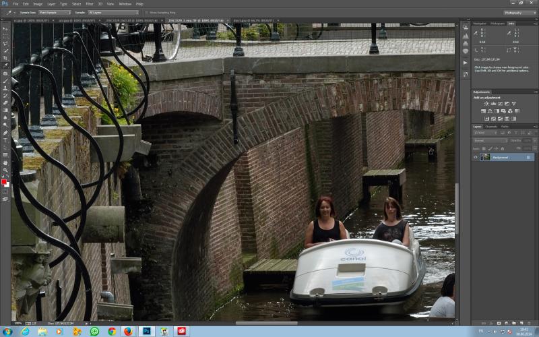This screenshot has width=539, height=337.
Task: Select the Zoom tool in toolbar
Action: [5, 170]
